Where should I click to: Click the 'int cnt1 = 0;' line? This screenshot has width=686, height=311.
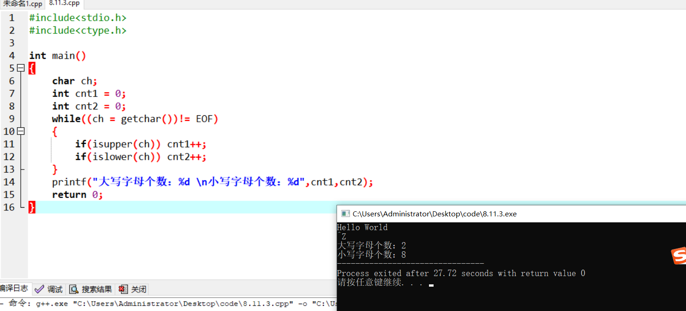(89, 94)
